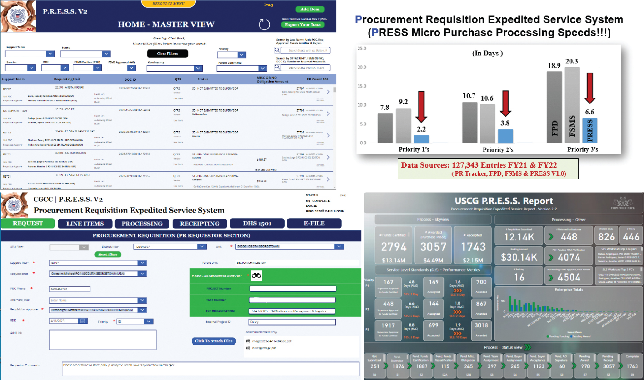This screenshot has width=644, height=380.
Task: Click the Add Item button
Action: (x=310, y=9)
